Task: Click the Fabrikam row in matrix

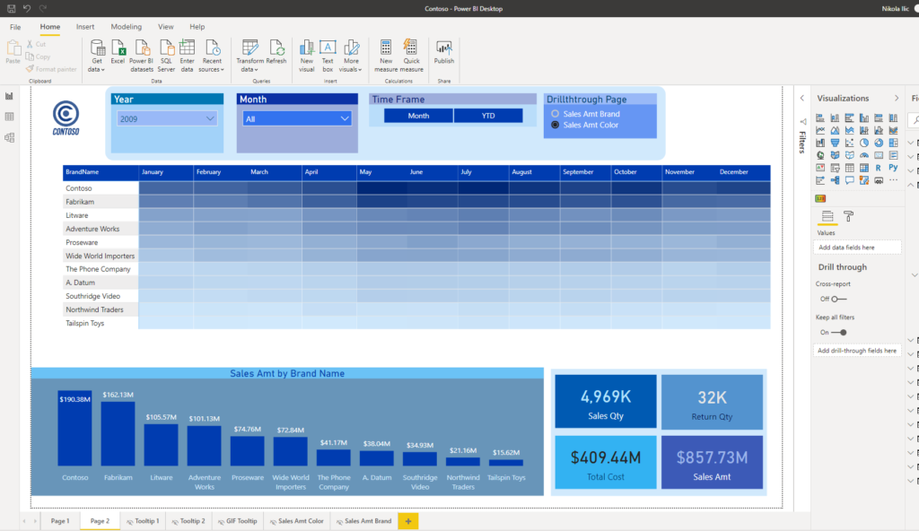Action: tap(416, 202)
